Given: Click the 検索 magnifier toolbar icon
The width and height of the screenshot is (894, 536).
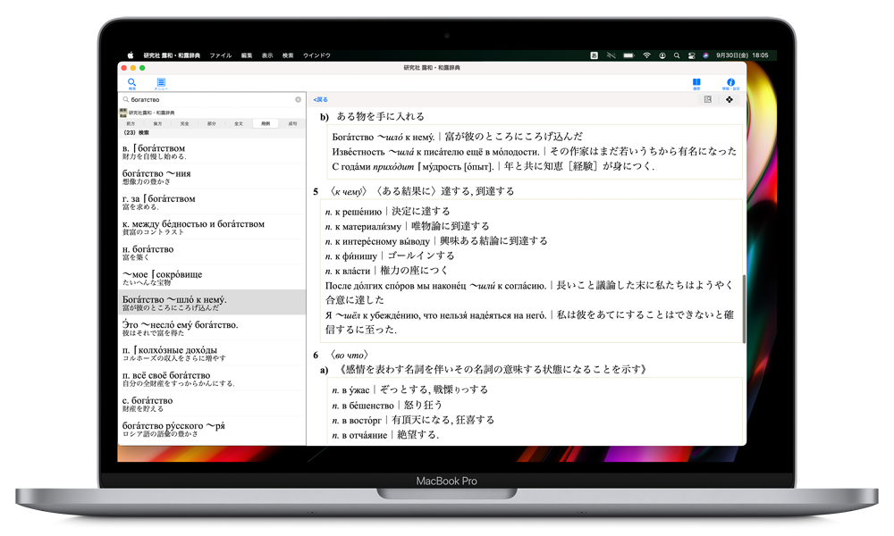Looking at the screenshot, I should 131,82.
